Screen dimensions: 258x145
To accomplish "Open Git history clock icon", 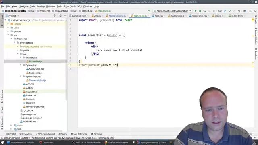I will pos(234,11).
